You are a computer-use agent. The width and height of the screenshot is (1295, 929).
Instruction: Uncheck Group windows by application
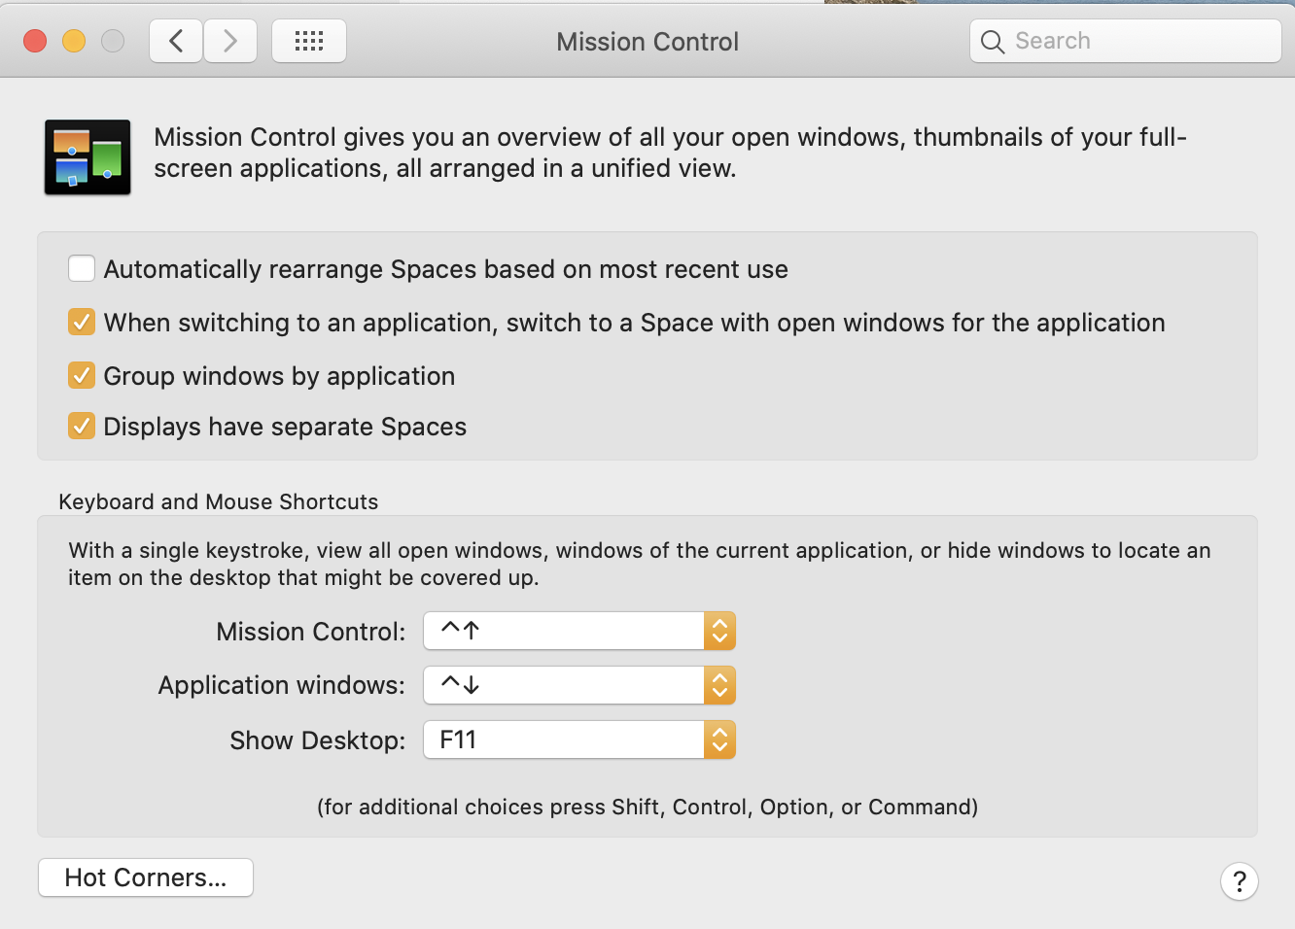coord(82,375)
